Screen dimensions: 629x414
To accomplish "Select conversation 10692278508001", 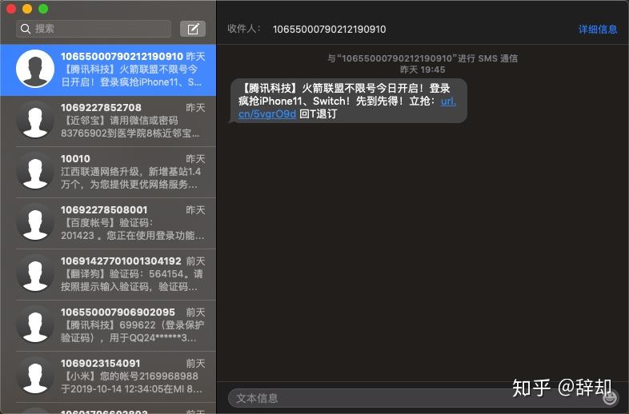I will (x=108, y=223).
